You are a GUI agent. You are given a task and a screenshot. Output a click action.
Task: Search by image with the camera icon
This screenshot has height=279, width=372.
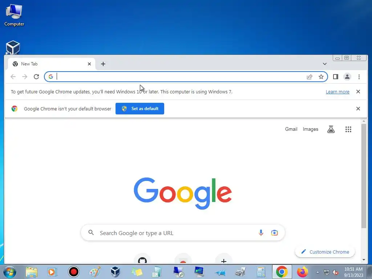click(274, 233)
